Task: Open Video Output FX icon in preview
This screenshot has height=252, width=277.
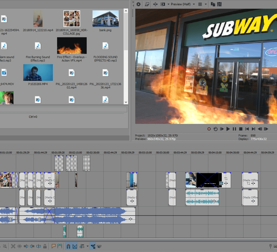Action: (156, 4)
